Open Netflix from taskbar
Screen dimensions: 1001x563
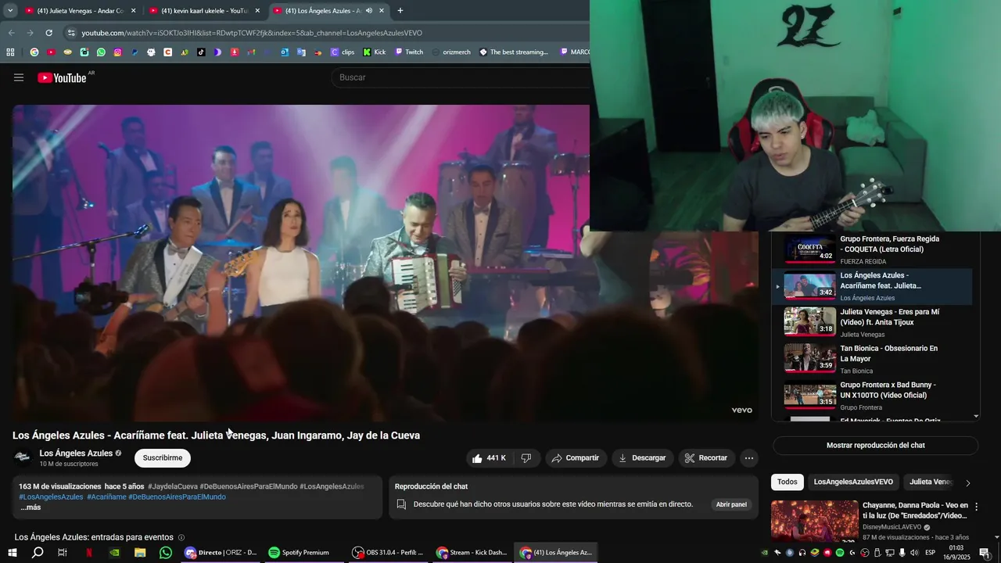[89, 553]
